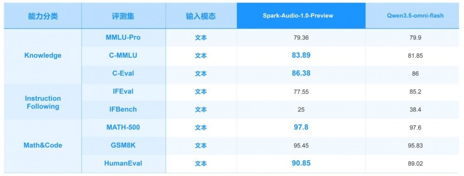Click the Knowledge category cell
Screen dimensions: 464x176
point(43,55)
